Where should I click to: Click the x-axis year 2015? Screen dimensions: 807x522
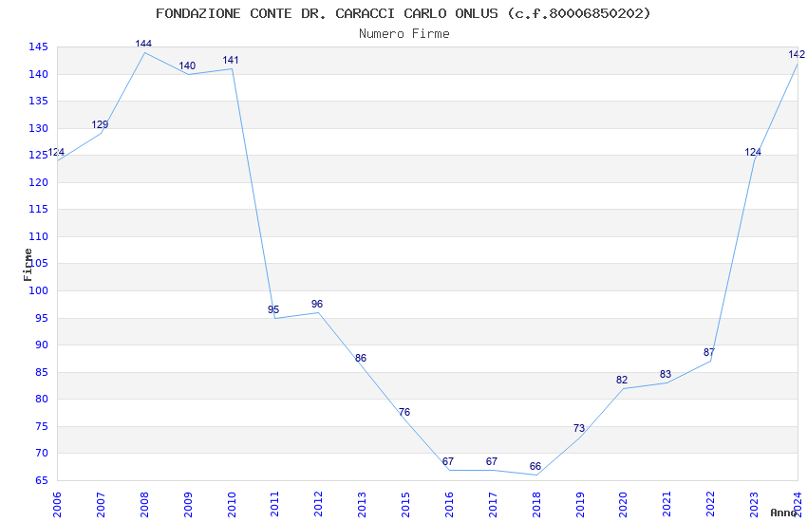(405, 505)
